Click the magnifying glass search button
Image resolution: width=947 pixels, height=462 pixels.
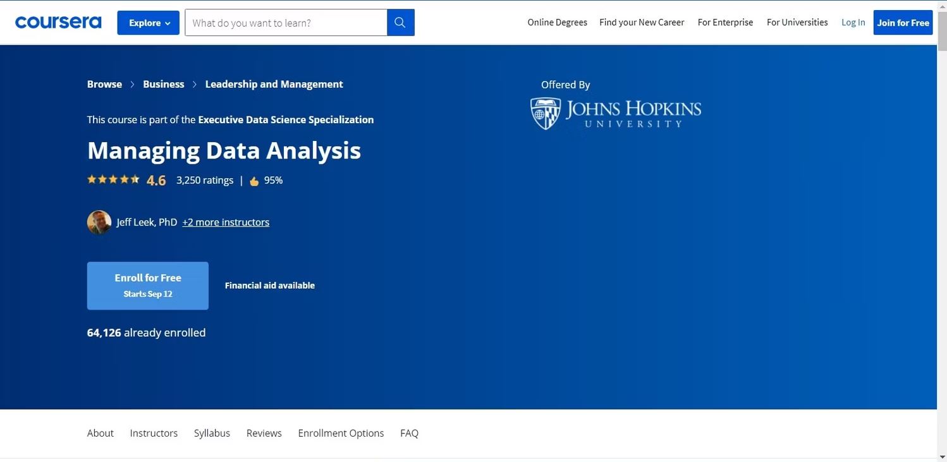coord(400,23)
